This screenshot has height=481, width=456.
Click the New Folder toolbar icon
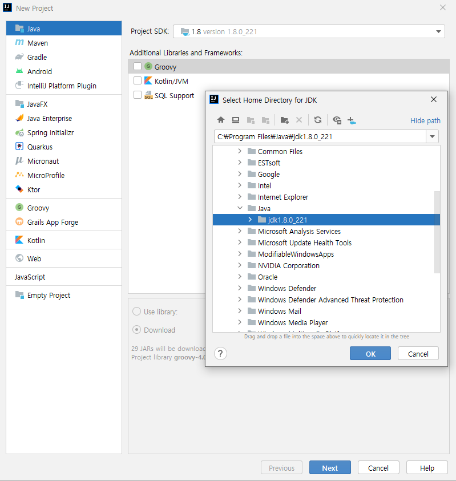284,120
